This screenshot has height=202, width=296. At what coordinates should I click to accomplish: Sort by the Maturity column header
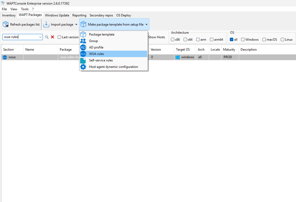[x=230, y=50]
